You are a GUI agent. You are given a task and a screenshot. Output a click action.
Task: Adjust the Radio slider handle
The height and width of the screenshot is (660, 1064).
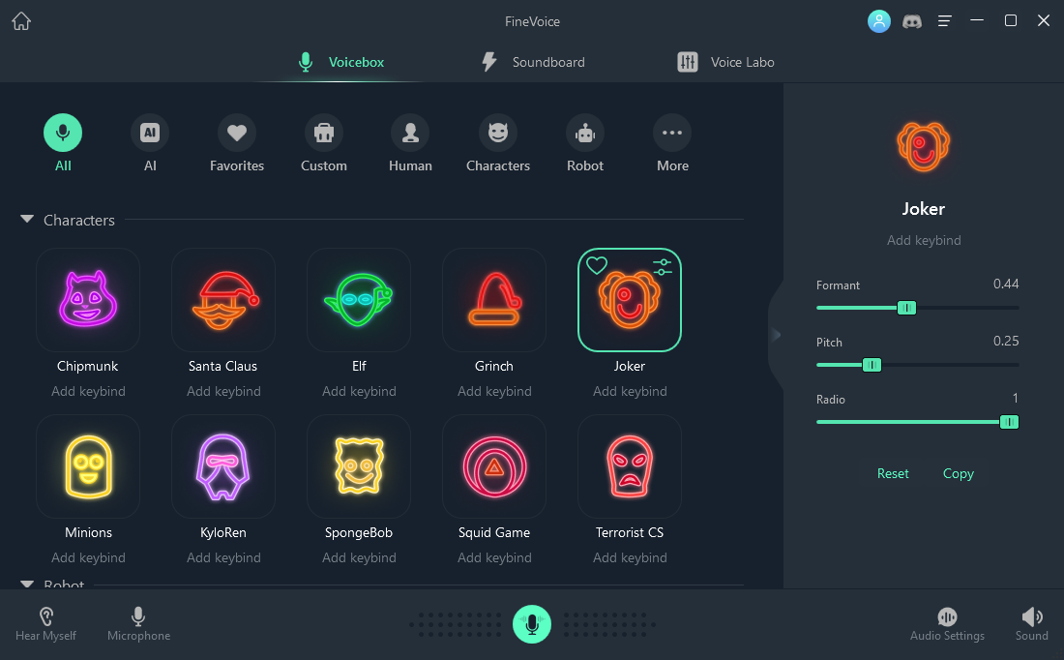[x=1009, y=422]
